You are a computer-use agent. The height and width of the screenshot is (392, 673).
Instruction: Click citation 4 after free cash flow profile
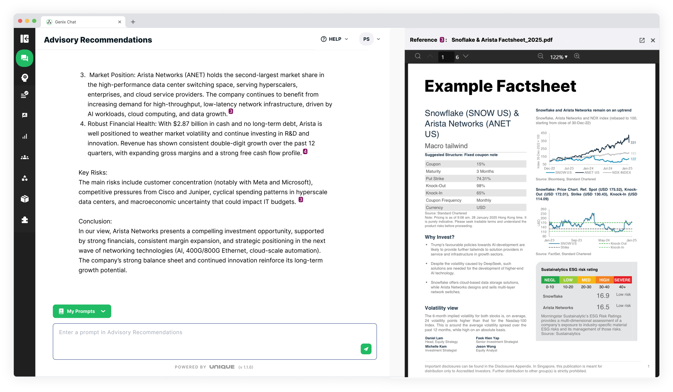point(305,152)
